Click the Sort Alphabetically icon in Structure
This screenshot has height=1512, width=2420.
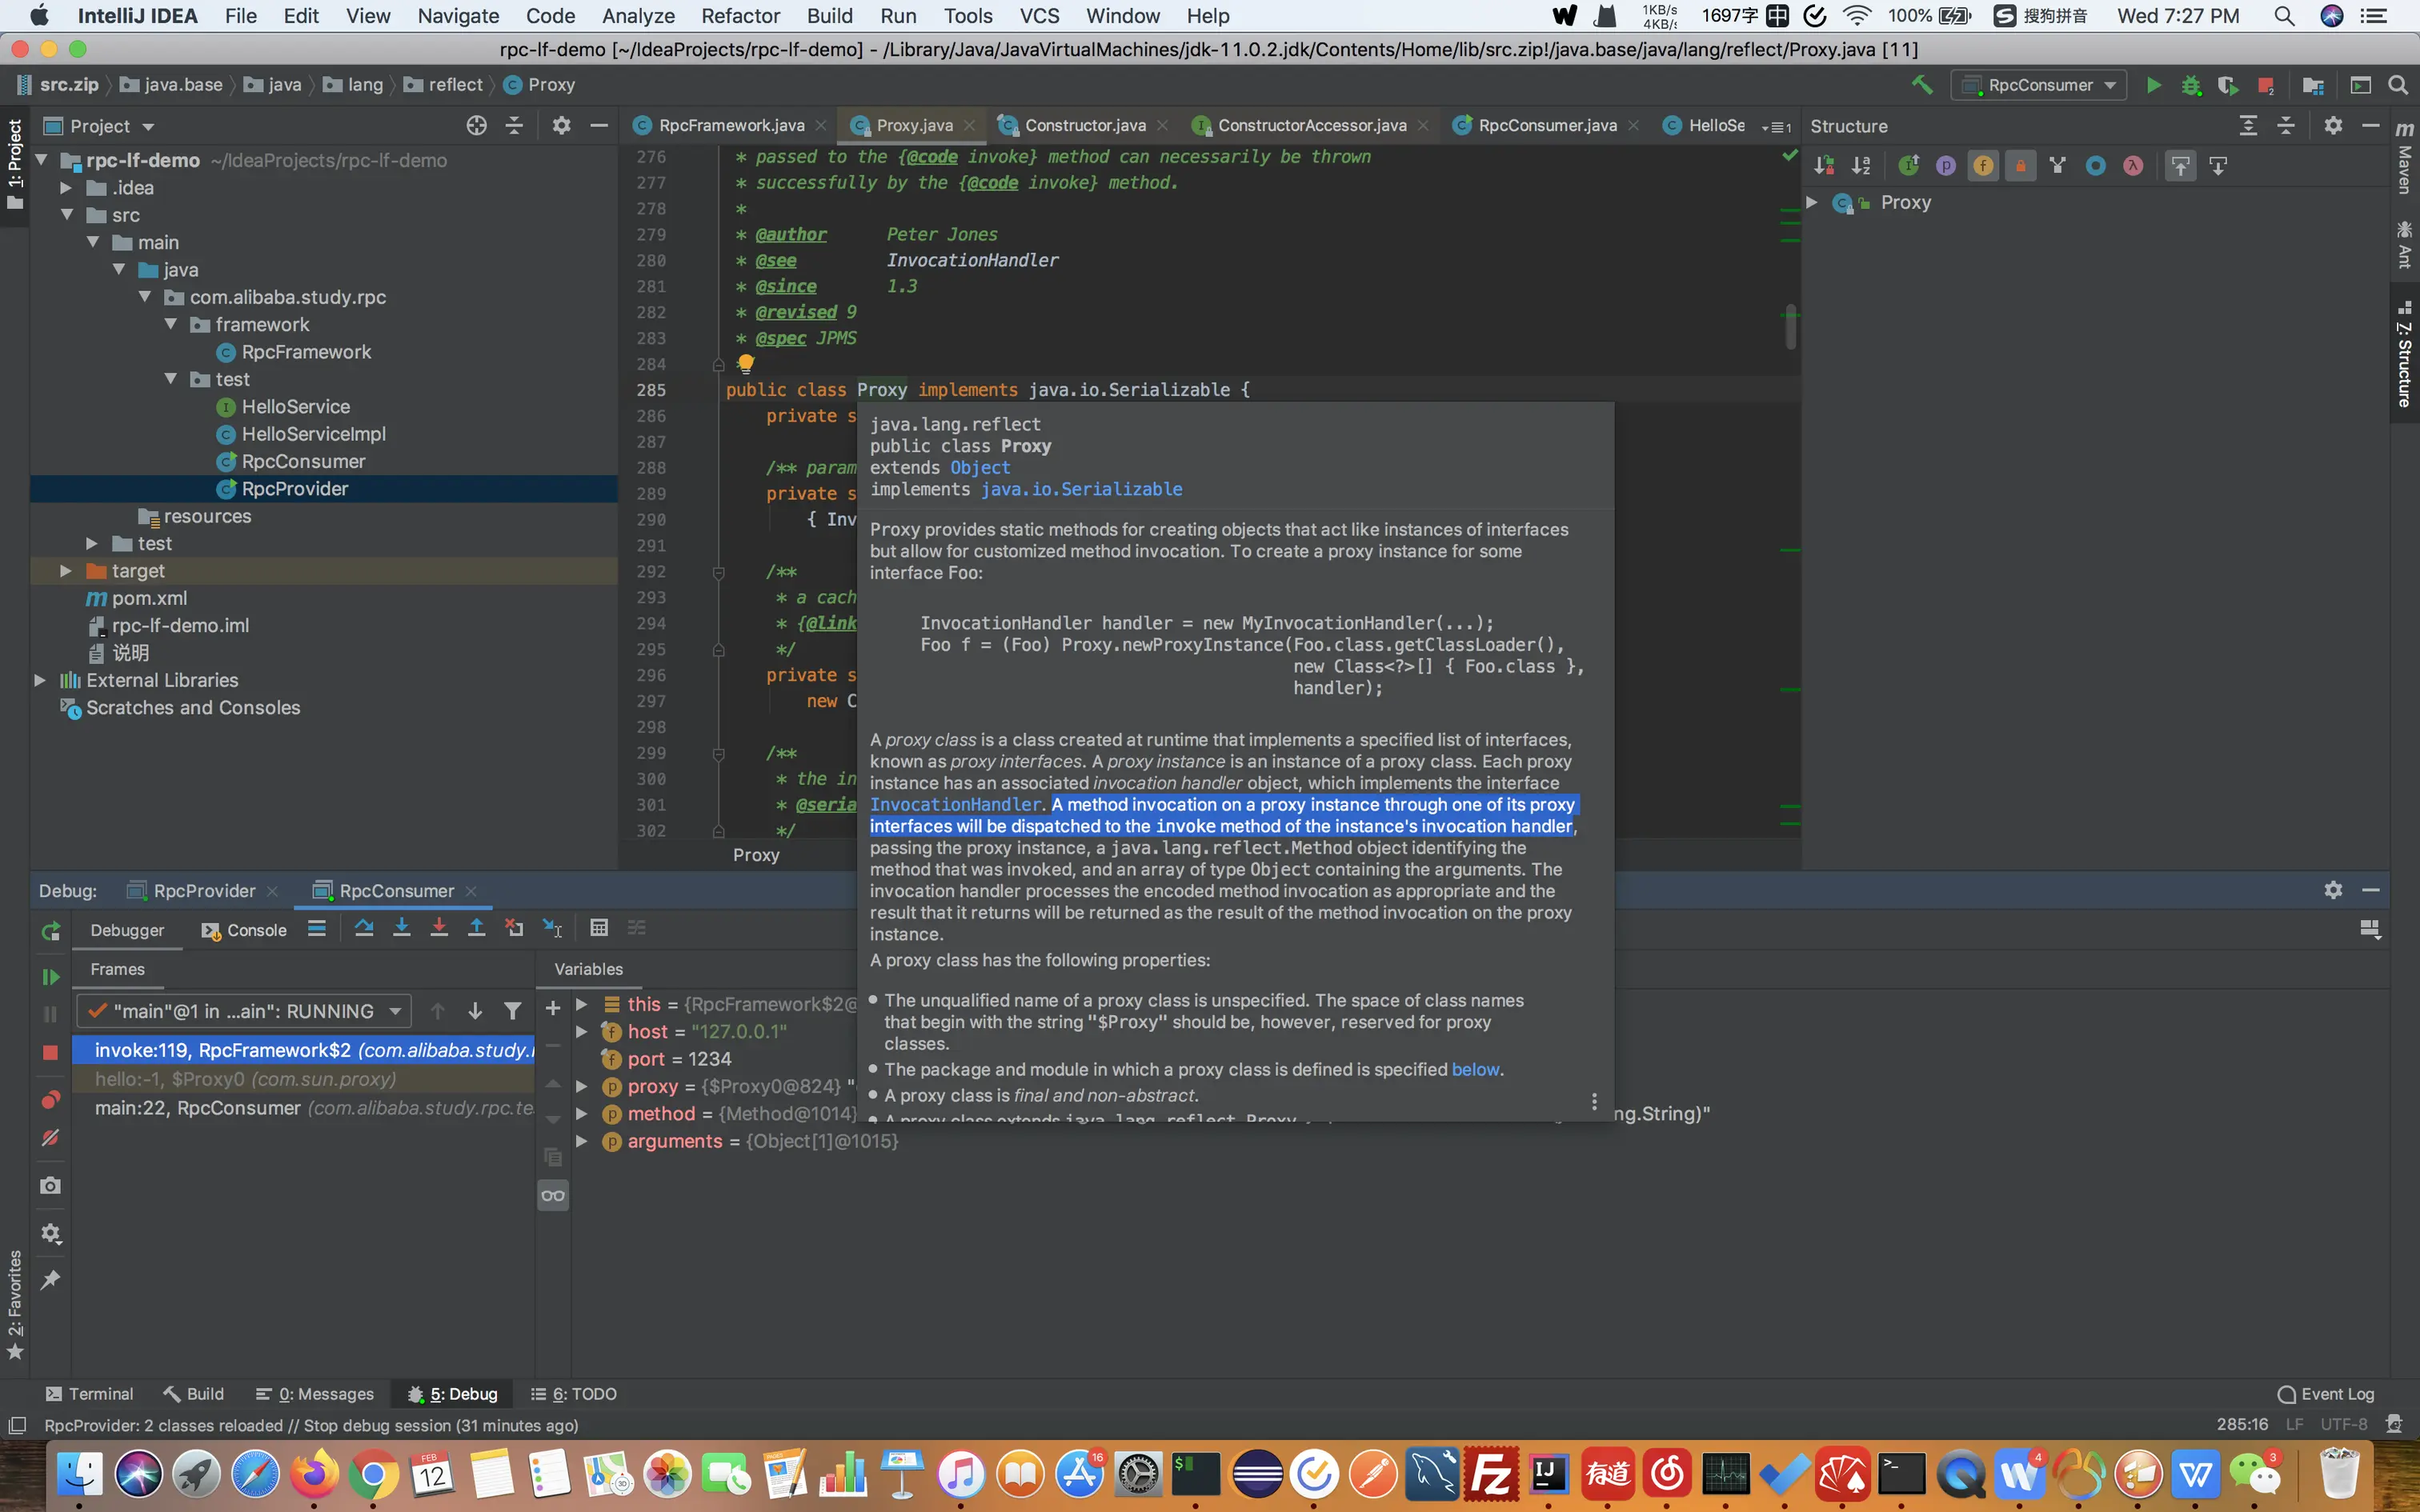[x=1860, y=166]
